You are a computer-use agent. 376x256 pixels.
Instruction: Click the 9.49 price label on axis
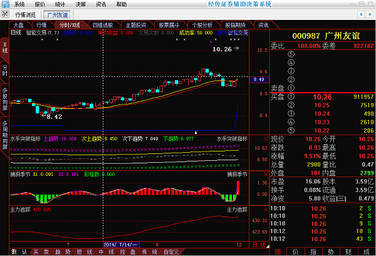[x=258, y=79]
